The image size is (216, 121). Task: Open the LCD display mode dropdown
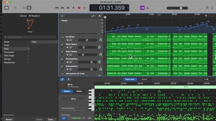coord(128,8)
